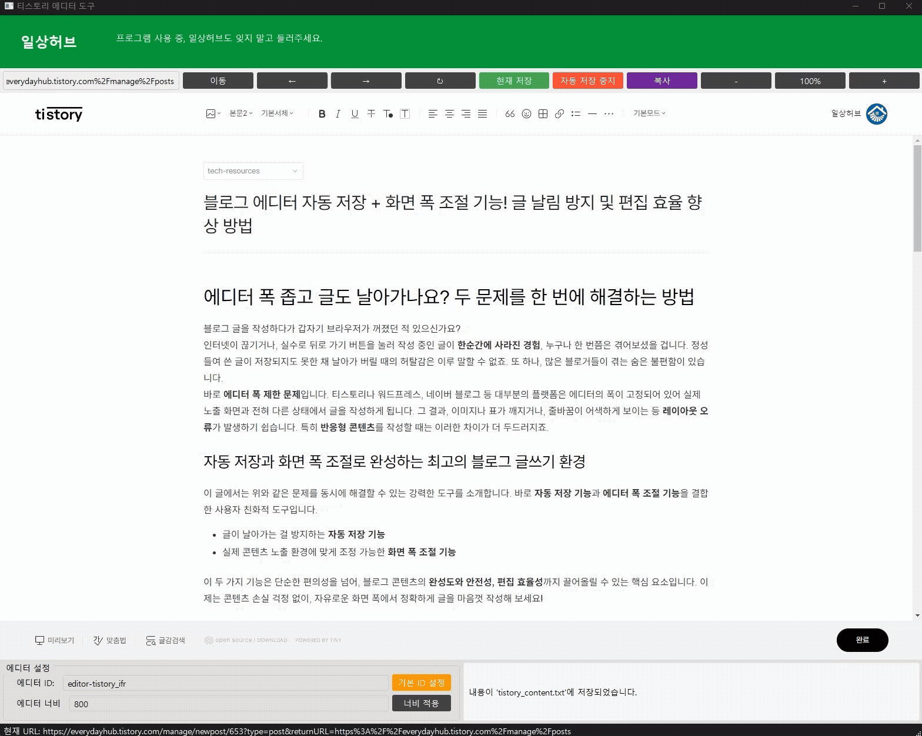Screen dimensions: 922x736
Task: Insert a table using the grid icon
Action: tap(543, 114)
